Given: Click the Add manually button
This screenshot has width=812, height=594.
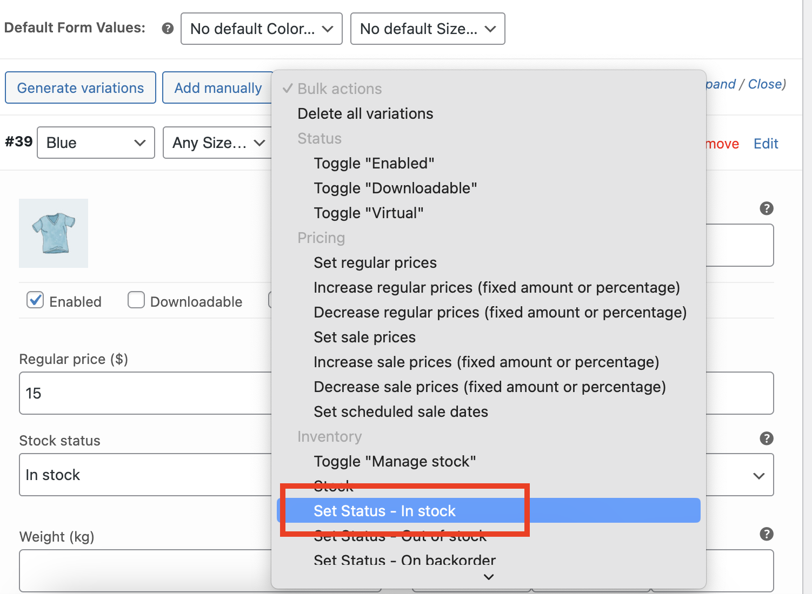Looking at the screenshot, I should [218, 87].
